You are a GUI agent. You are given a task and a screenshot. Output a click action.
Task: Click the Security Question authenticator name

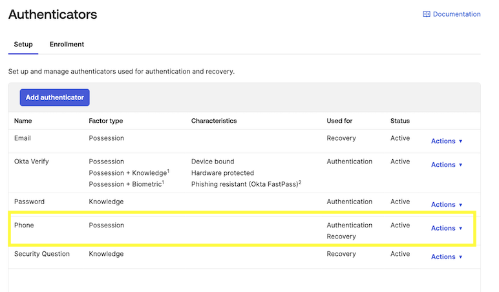42,254
